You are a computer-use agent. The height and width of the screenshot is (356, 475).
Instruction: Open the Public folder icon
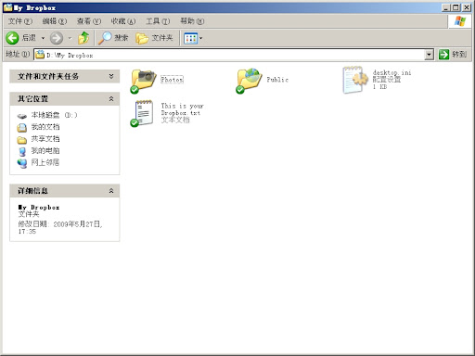pyautogui.click(x=249, y=81)
